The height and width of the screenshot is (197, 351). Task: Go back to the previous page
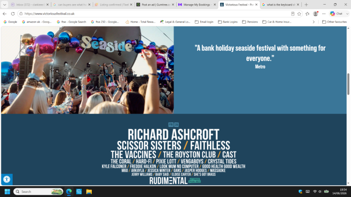pos(5,14)
